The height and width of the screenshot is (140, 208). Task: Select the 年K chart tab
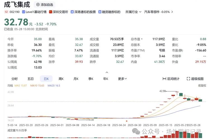tap(106, 79)
